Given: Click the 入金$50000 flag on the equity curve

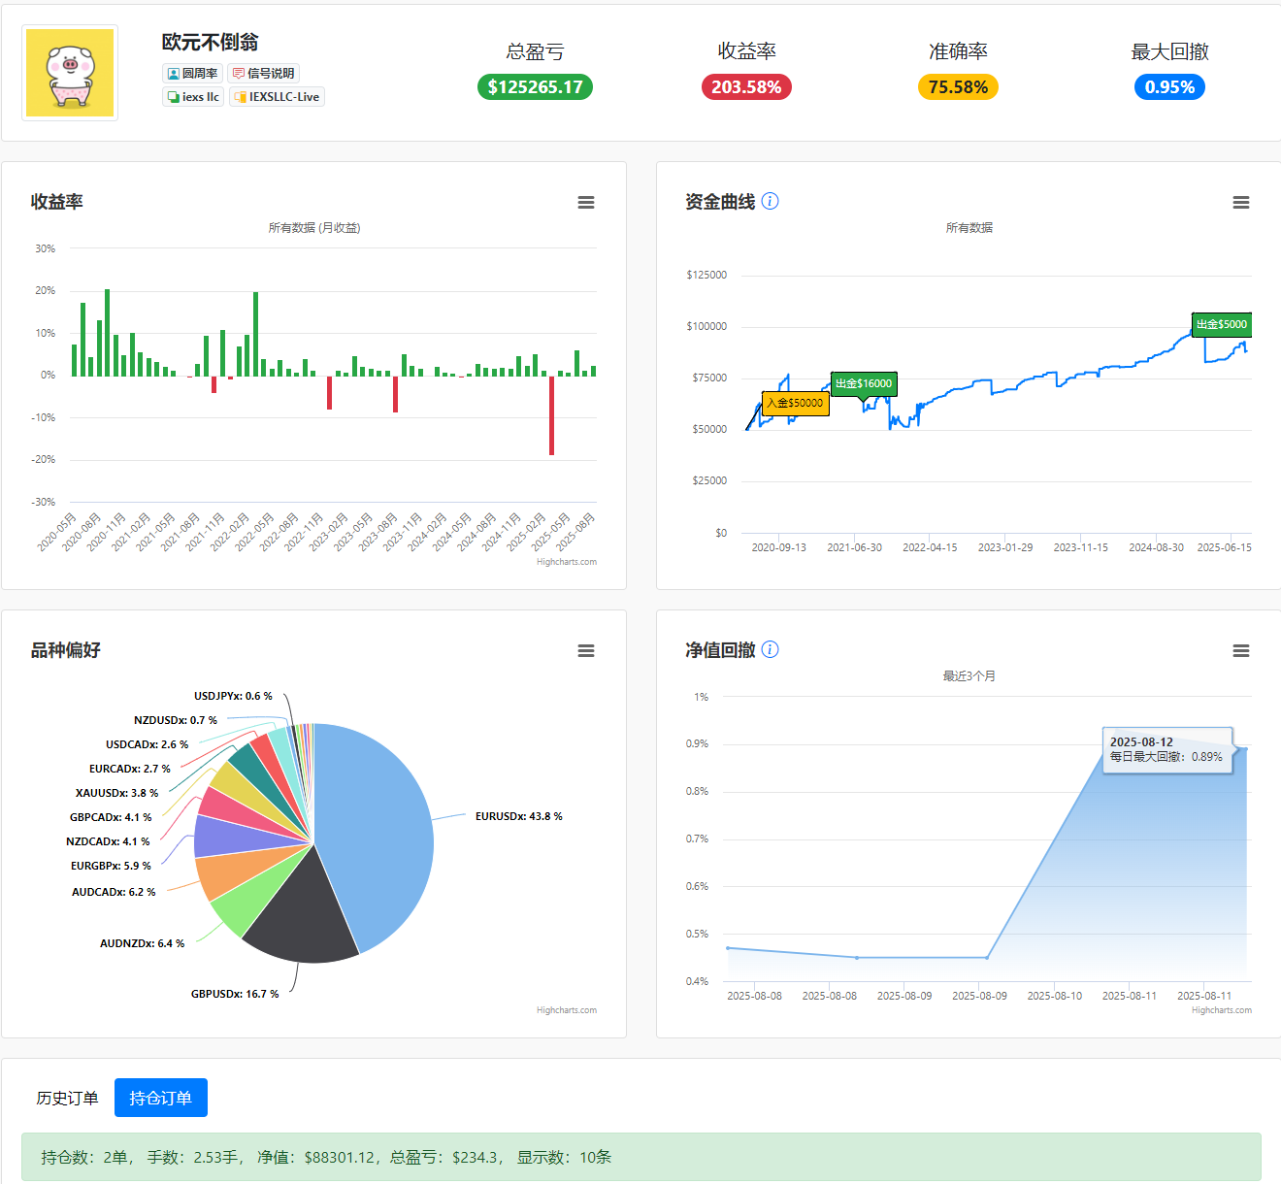Looking at the screenshot, I should [x=796, y=403].
